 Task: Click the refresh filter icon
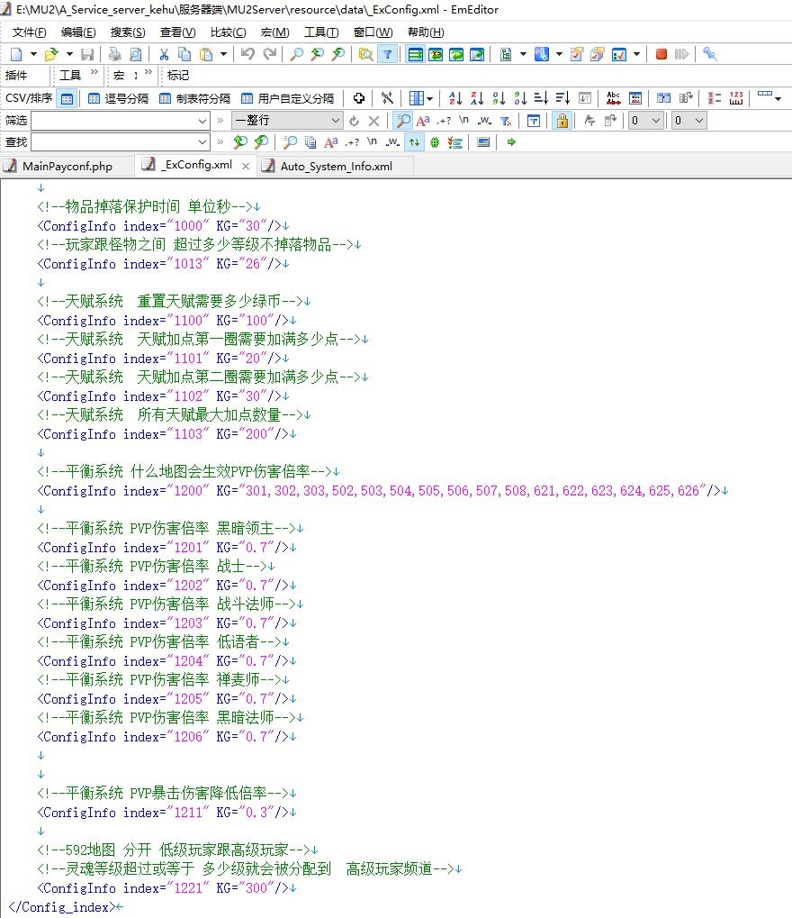[x=354, y=122]
